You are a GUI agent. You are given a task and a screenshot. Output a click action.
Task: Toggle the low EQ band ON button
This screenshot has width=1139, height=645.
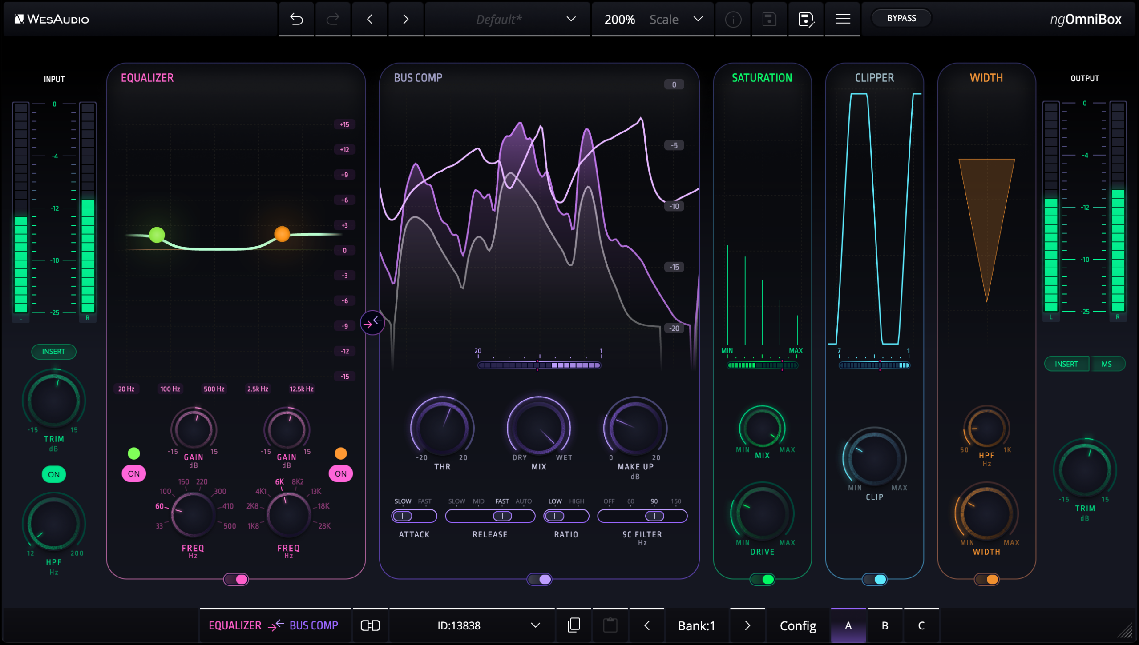click(x=134, y=473)
